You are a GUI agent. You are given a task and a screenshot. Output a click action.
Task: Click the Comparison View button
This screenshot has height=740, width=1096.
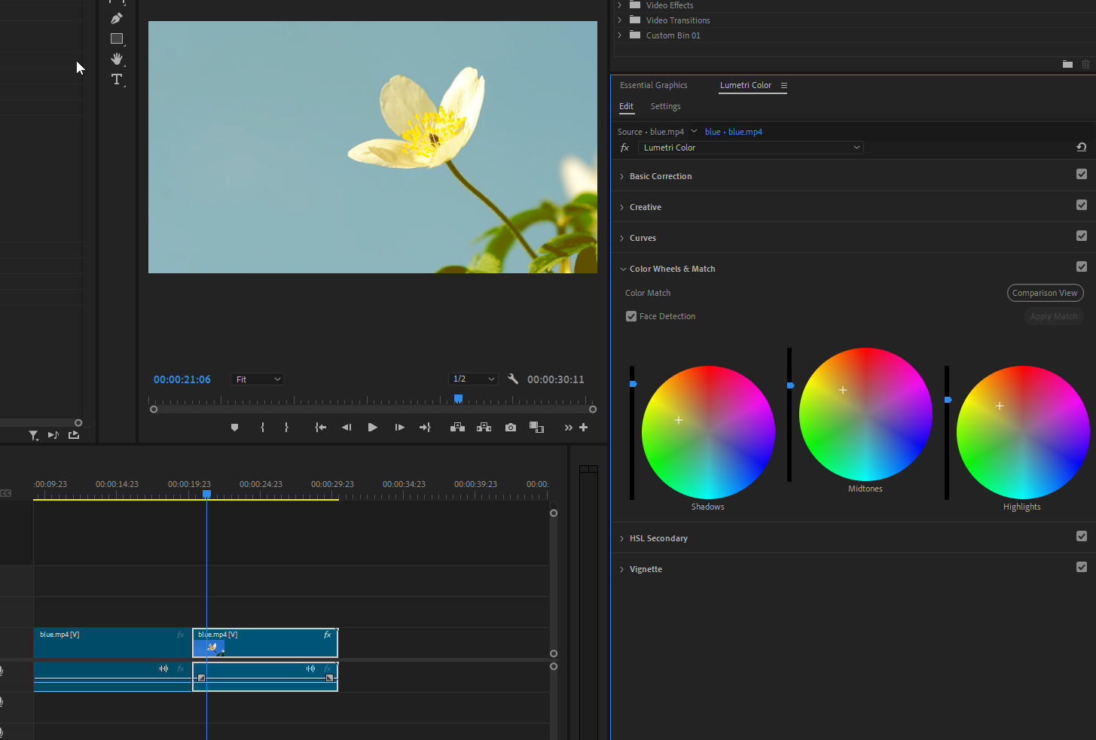click(1045, 293)
